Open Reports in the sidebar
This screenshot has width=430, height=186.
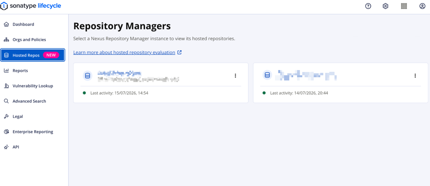point(32,71)
